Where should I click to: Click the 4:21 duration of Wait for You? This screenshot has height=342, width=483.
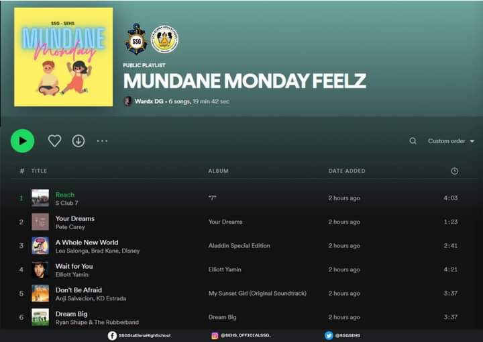click(450, 269)
